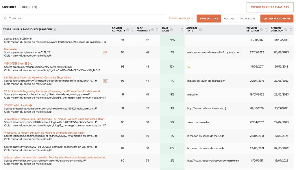
Task: Click the 21% spam score cell
Action: [x=172, y=148]
